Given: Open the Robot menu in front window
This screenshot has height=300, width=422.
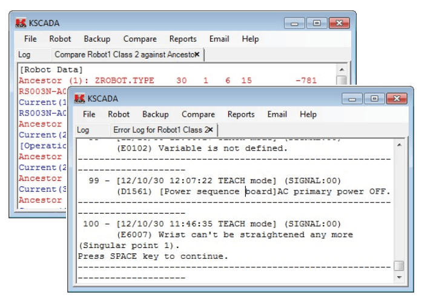Looking at the screenshot, I should pyautogui.click(x=119, y=114).
